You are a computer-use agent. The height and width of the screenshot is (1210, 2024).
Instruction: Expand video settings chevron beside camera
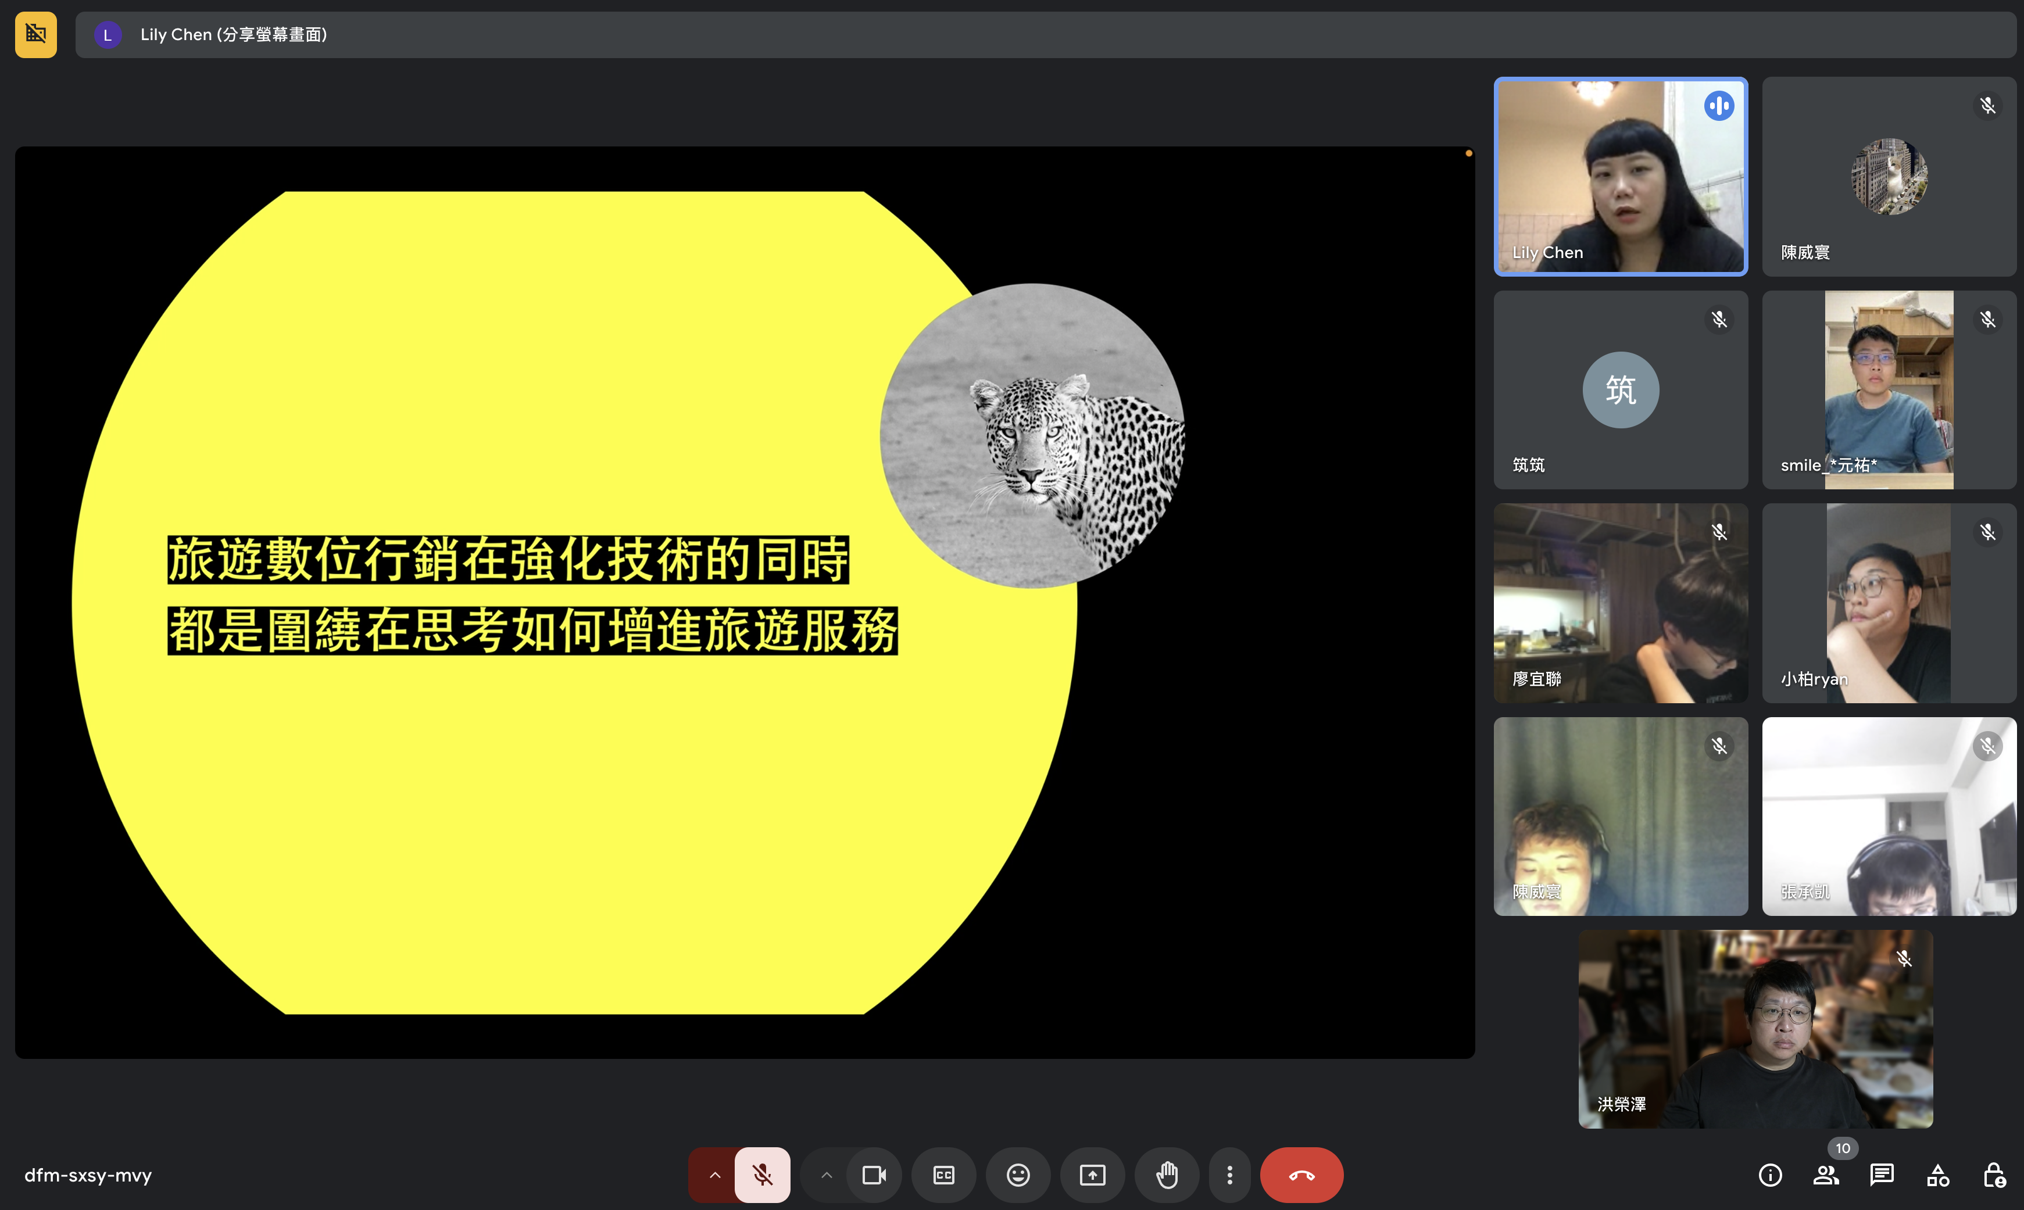point(826,1175)
